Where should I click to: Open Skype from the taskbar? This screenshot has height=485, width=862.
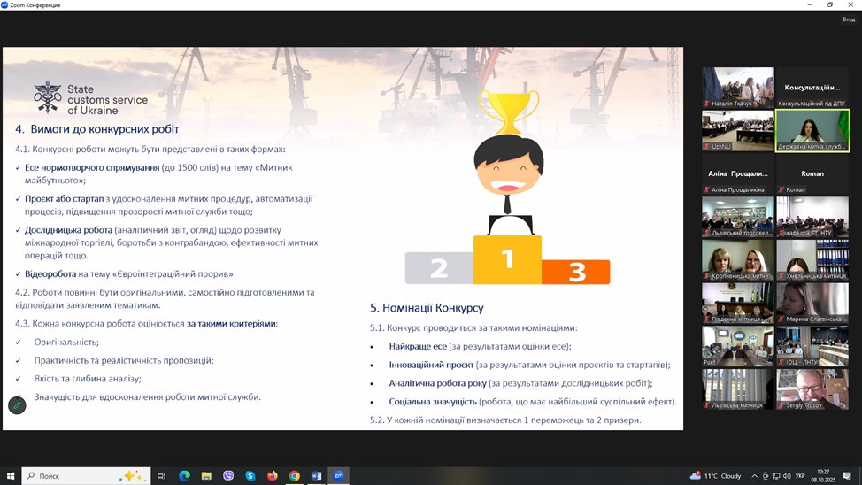pyautogui.click(x=250, y=475)
